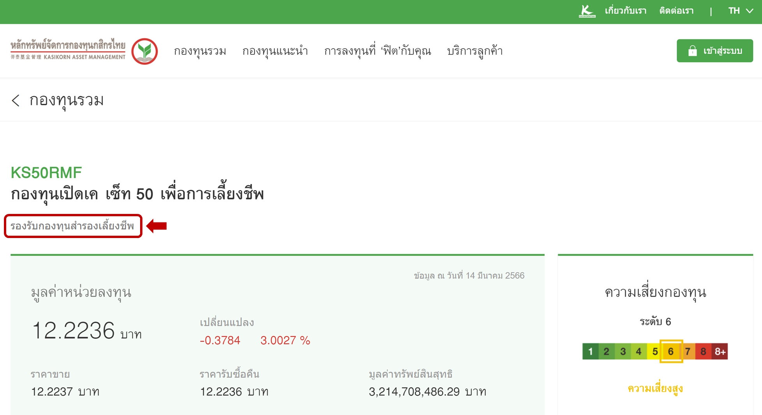The height and width of the screenshot is (415, 762).
Task: Click the ระดับ 6 risk level text
Action: [x=655, y=322]
